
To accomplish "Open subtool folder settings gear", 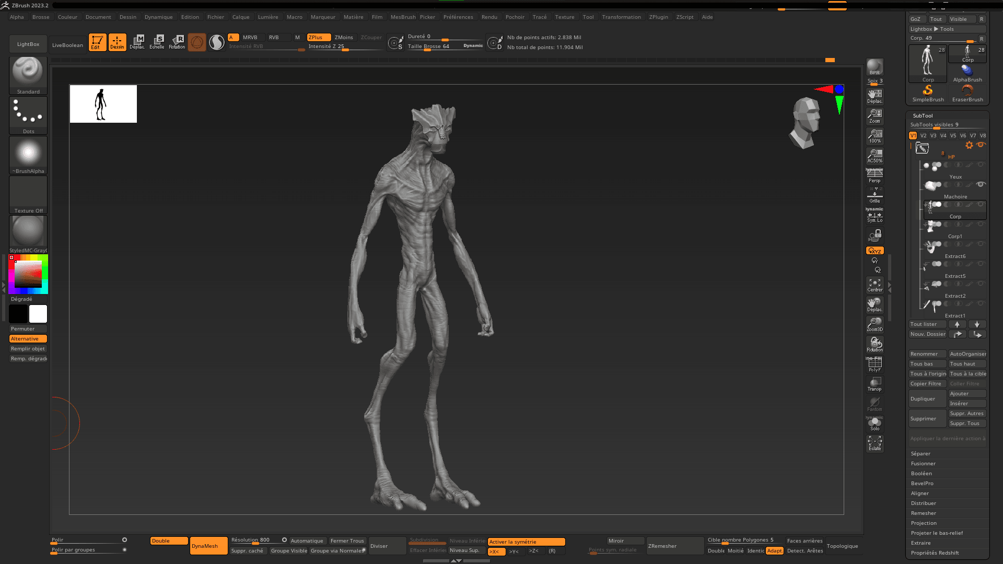I will pyautogui.click(x=969, y=145).
